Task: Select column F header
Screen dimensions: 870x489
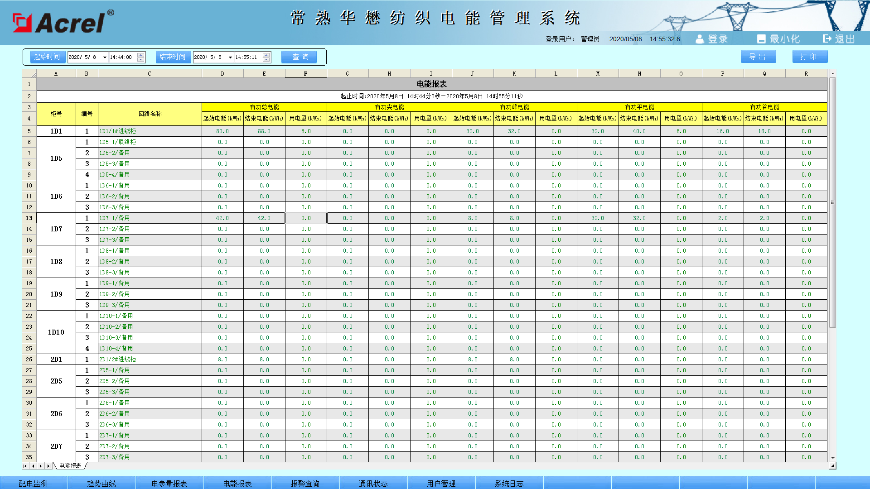Action: pyautogui.click(x=306, y=74)
